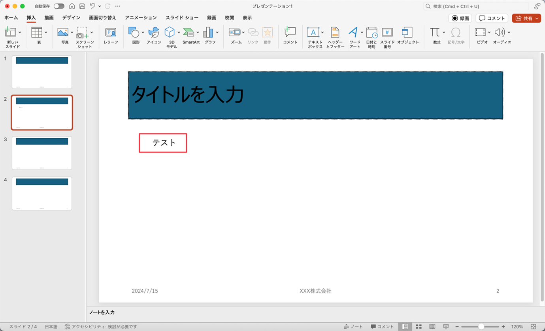Click the ズーム zoom insert icon
The image size is (545, 331).
[235, 32]
